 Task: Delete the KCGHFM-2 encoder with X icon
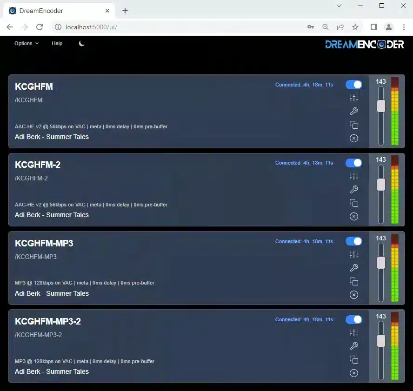[x=354, y=216]
